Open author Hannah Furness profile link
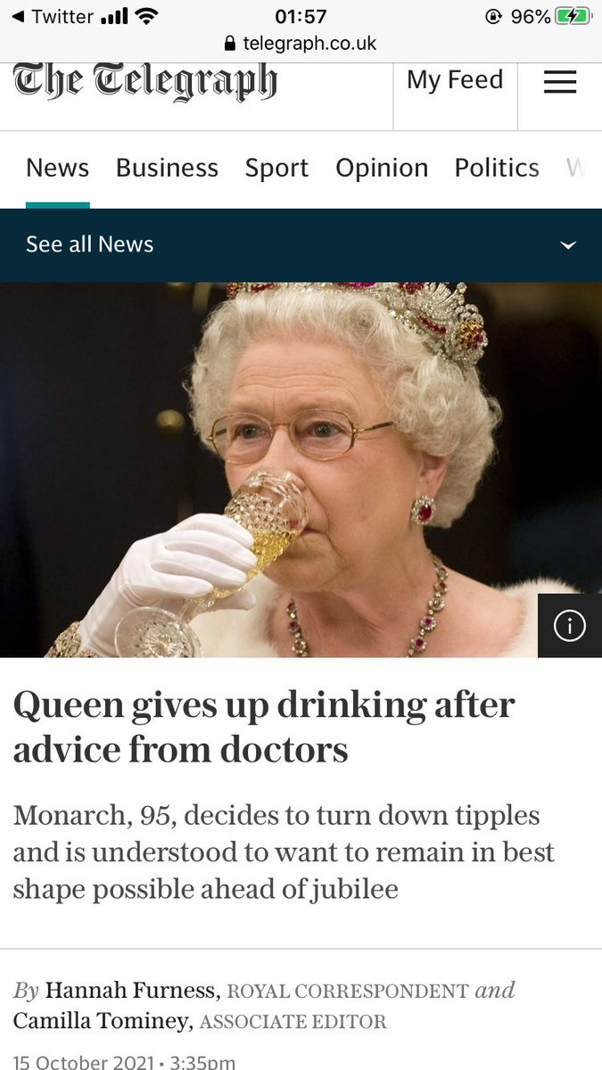 click(x=131, y=991)
